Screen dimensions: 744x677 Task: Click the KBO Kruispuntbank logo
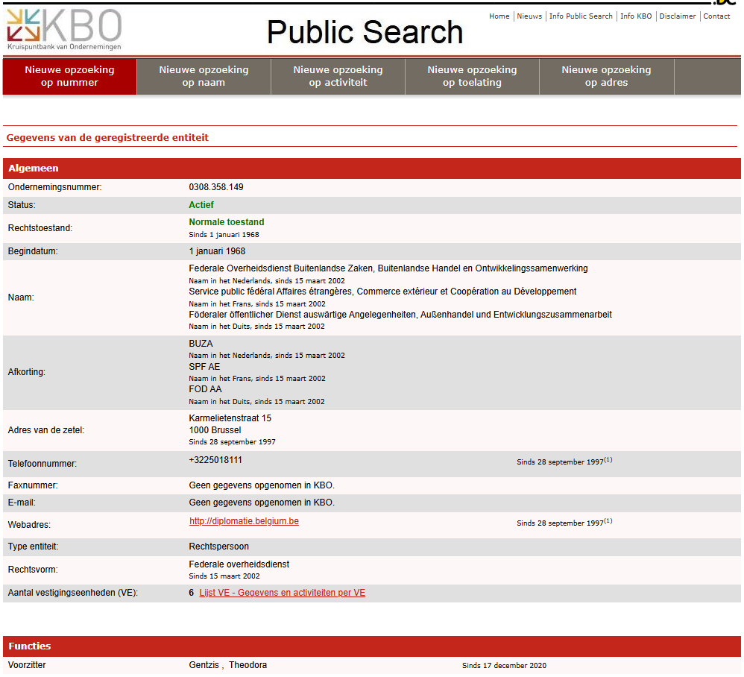64,28
